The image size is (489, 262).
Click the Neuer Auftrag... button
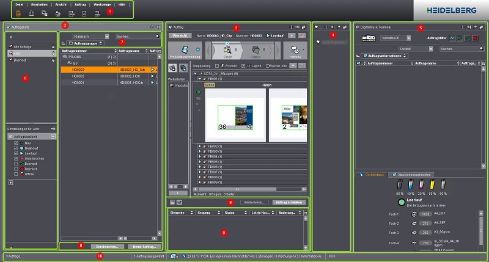tap(144, 246)
